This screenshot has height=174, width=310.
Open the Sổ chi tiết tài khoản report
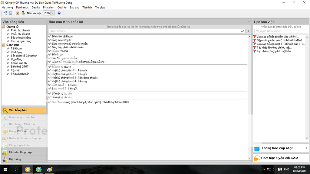tap(62, 37)
